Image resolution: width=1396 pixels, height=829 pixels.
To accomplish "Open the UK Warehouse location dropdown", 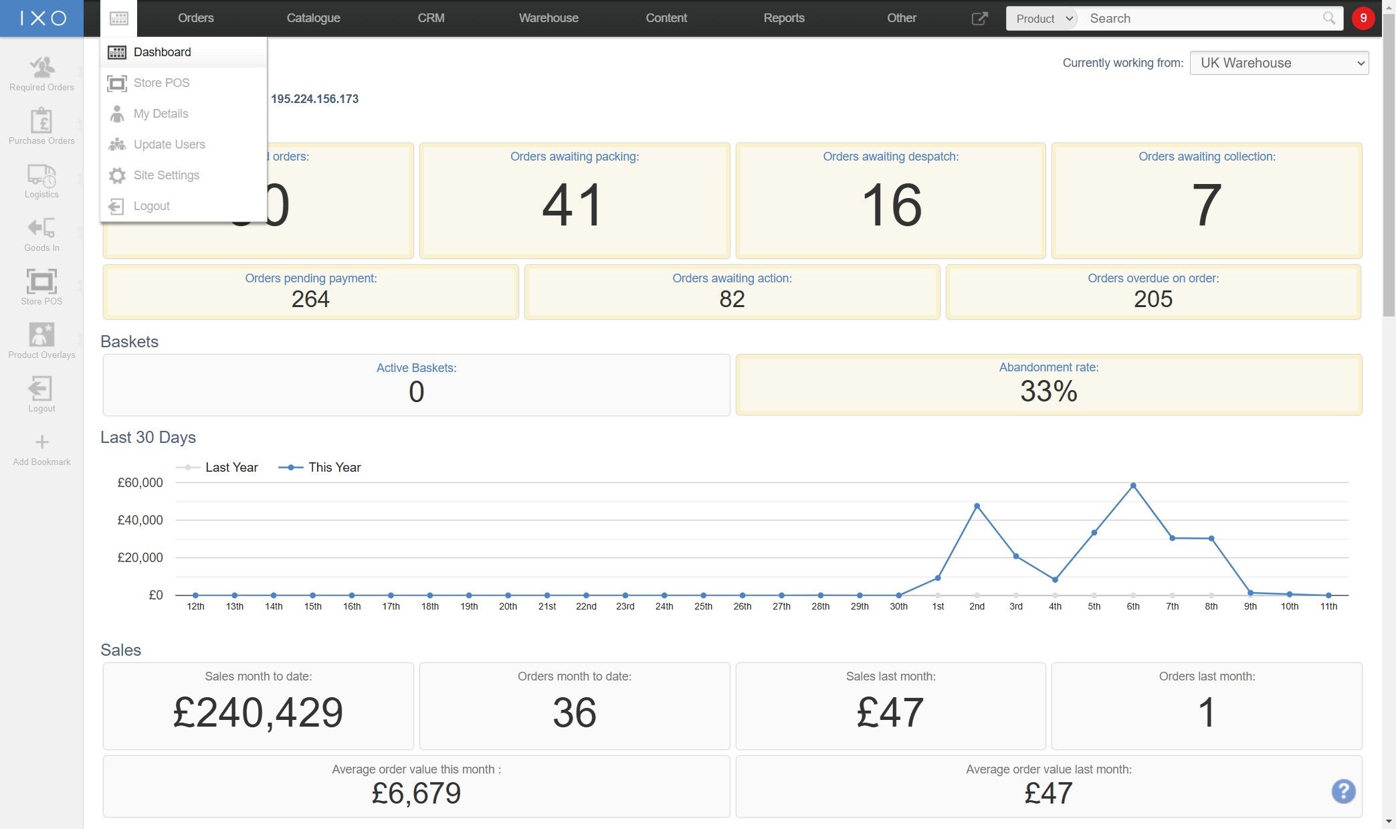I will point(1279,63).
